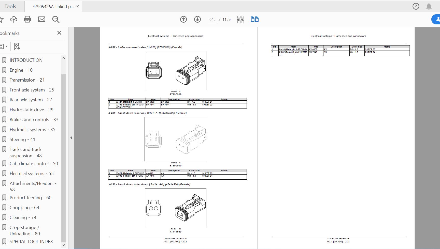Go to next page arrow

click(197, 19)
